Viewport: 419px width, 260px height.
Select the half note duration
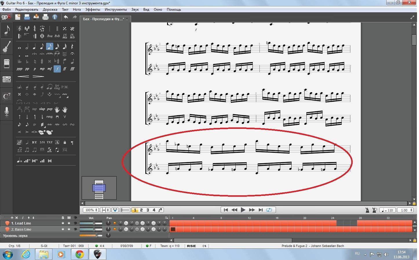pyautogui.click(x=27, y=47)
